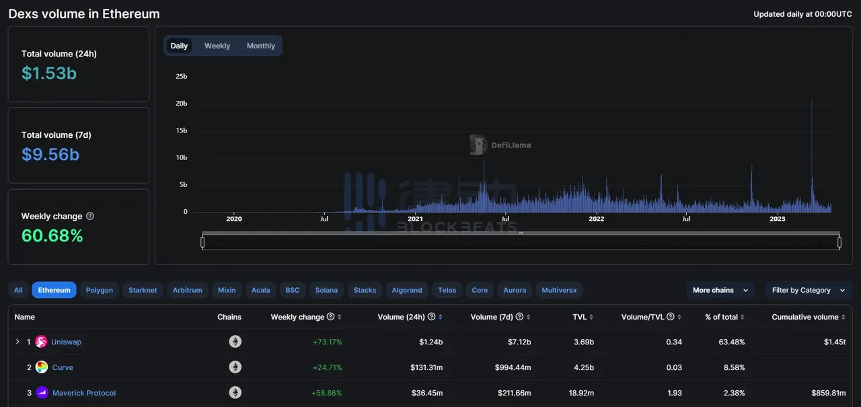Click the Maverick Protocol logo icon

(41, 393)
